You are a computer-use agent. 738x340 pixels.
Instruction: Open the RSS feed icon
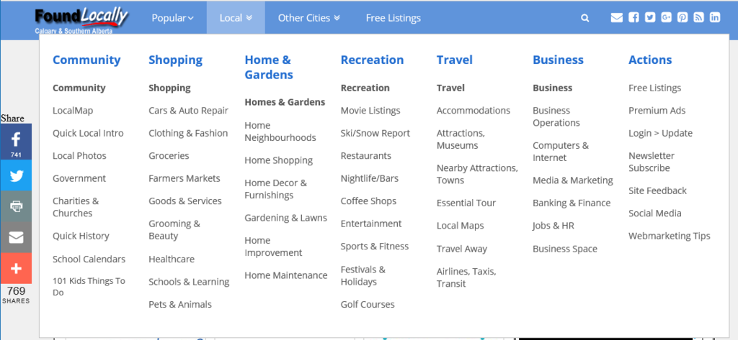(x=698, y=18)
